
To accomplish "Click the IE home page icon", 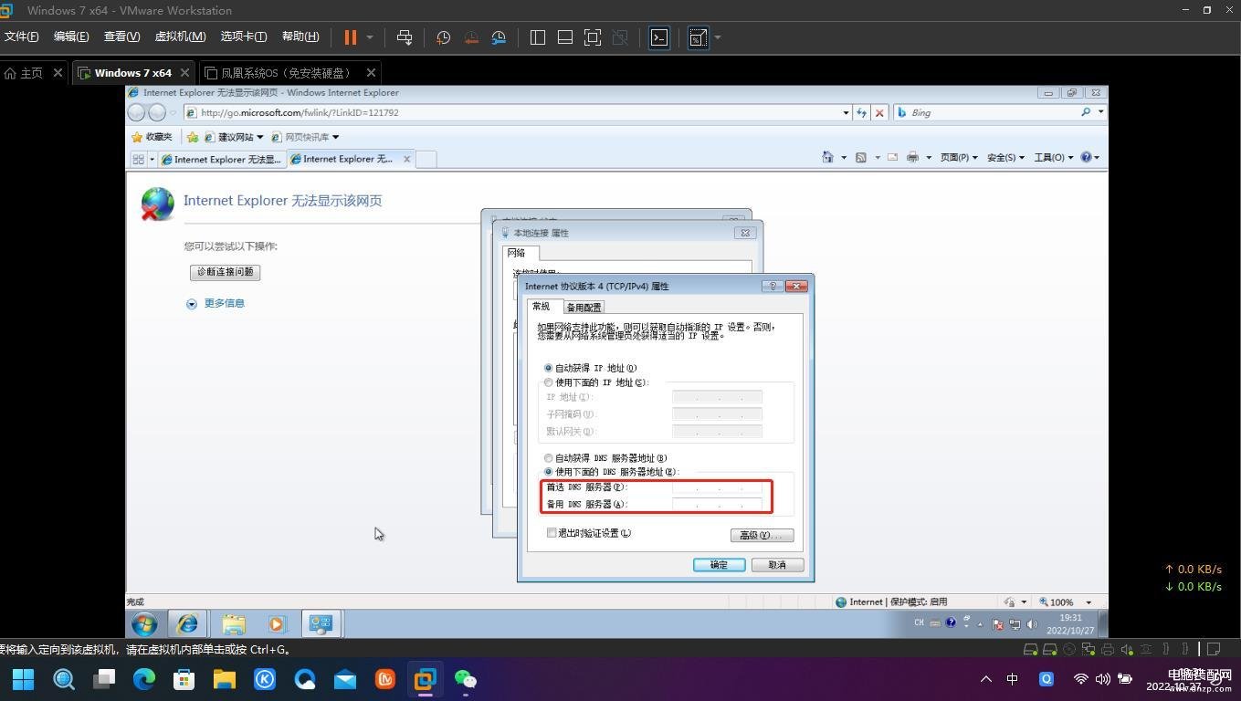I will (827, 157).
